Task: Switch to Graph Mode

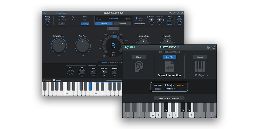Action: pos(123,24)
